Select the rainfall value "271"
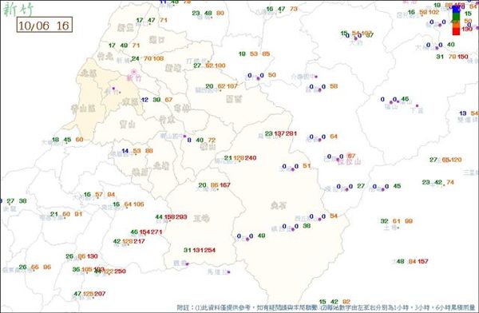This screenshot has height=313, width=479. [156, 232]
